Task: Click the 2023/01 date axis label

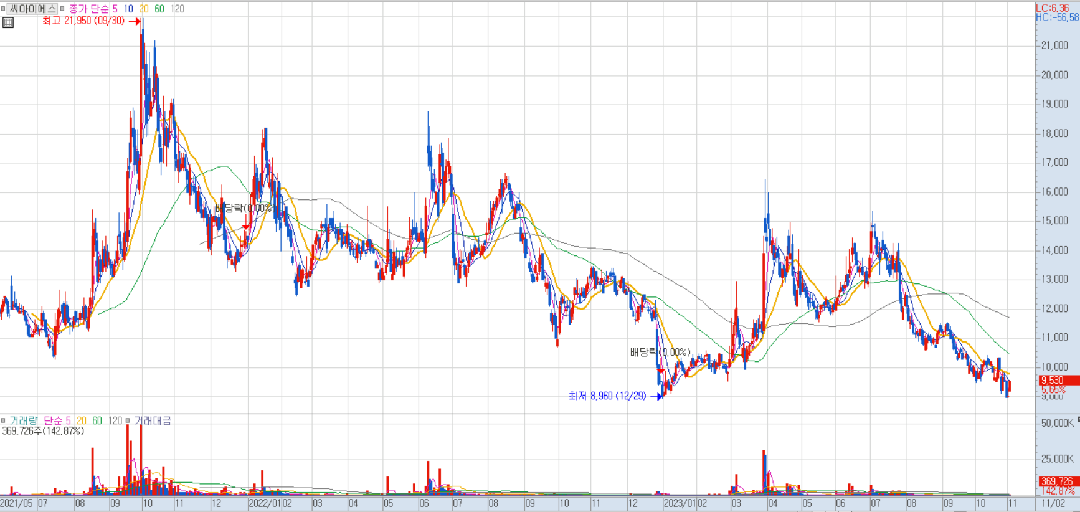Action: click(x=680, y=503)
